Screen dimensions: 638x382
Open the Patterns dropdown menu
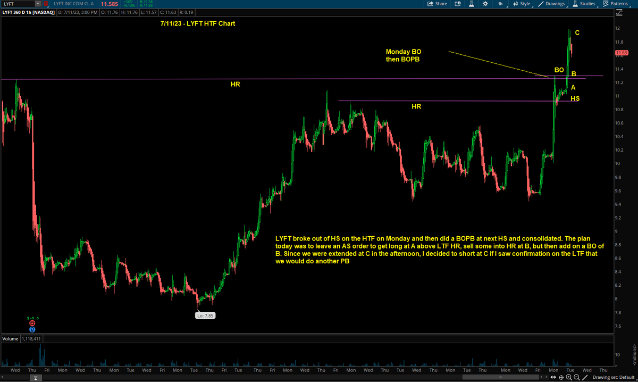click(x=615, y=4)
